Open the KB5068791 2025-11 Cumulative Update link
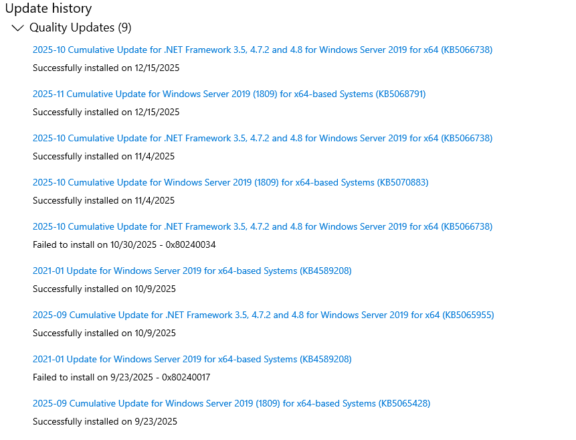This screenshot has width=576, height=440. [x=229, y=94]
